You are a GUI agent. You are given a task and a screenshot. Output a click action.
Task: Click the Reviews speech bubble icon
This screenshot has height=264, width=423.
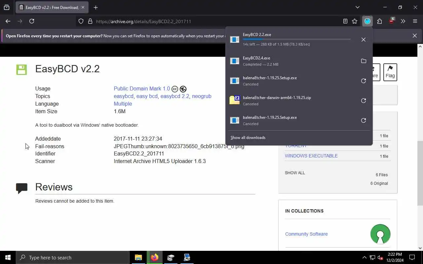click(22, 188)
